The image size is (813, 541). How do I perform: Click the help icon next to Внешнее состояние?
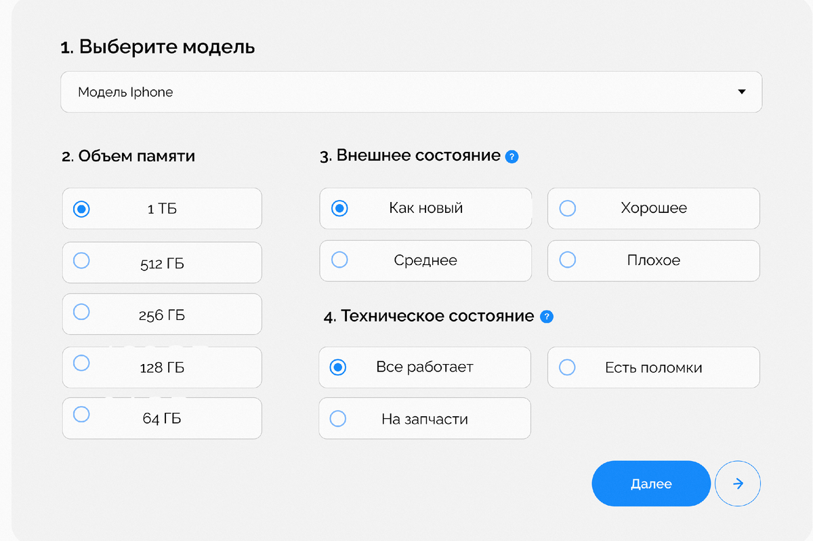[512, 157]
